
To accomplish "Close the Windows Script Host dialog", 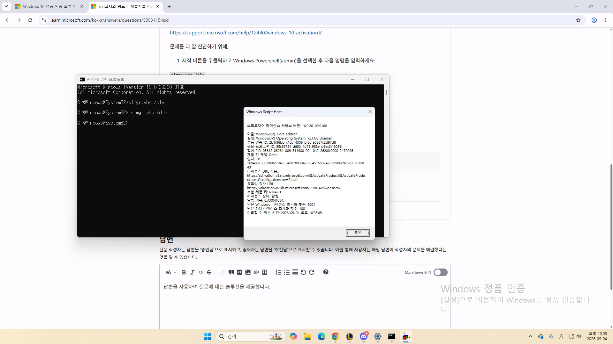I will click(x=370, y=111).
